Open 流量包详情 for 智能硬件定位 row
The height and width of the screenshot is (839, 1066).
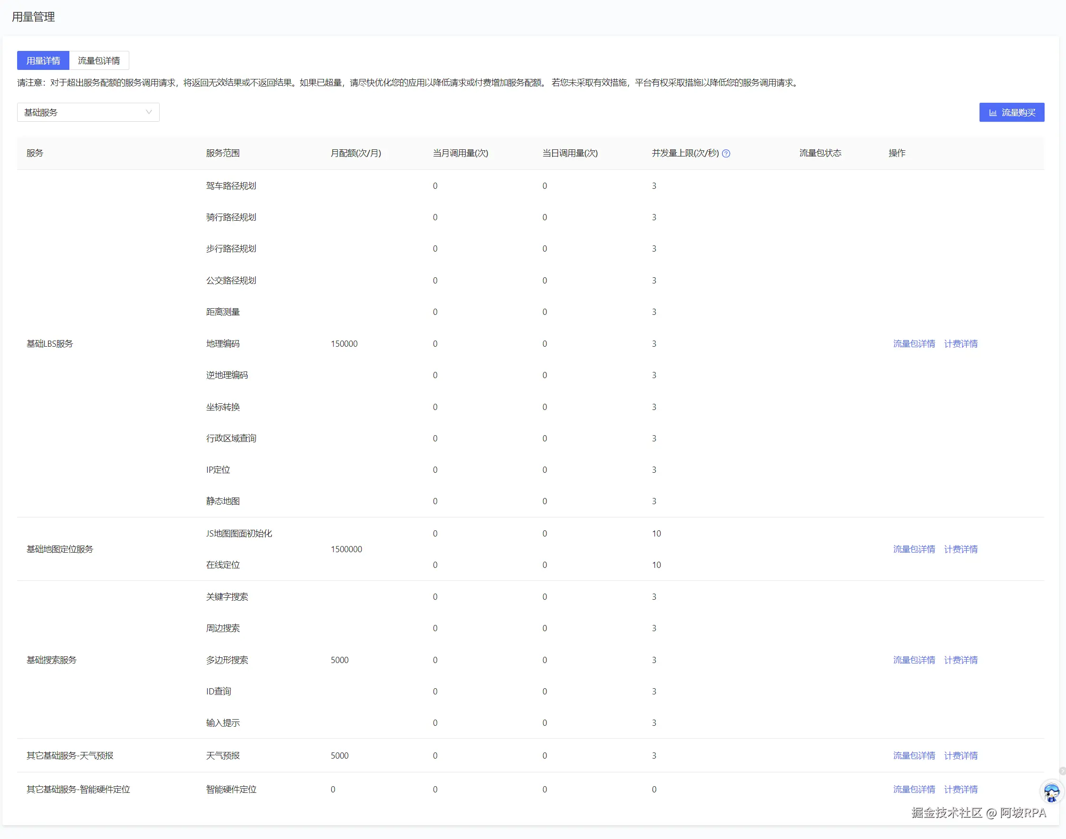click(x=913, y=789)
